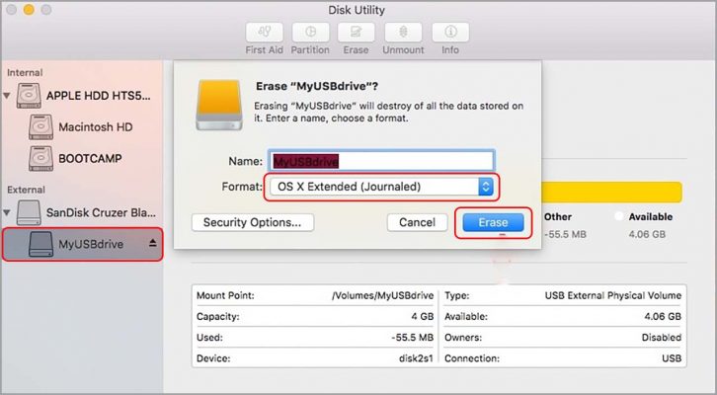This screenshot has width=717, height=395.
Task: Click the yellow storage usage bar
Action: tap(611, 192)
